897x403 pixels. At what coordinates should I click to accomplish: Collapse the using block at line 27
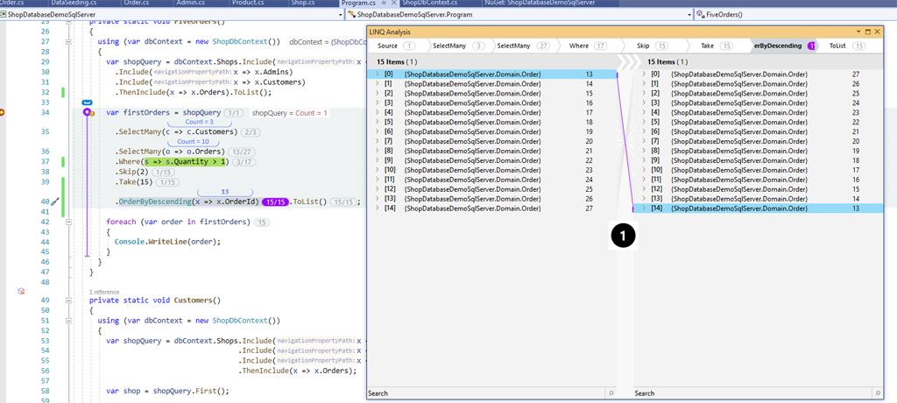point(68,42)
